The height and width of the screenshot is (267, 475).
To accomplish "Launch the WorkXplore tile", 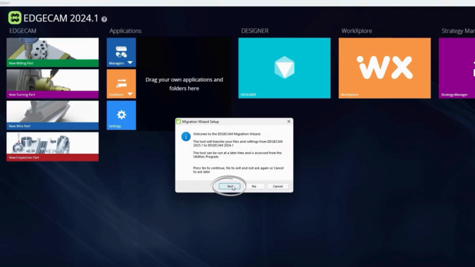I will 385,68.
